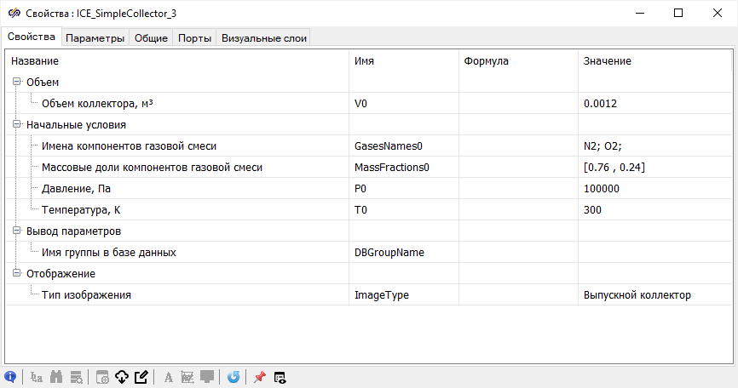
Task: Select the collector volume value 0.0012
Action: (x=600, y=103)
